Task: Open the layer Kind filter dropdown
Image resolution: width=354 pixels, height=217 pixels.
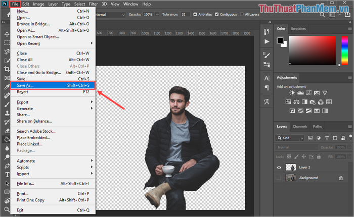Action: [x=290, y=138]
